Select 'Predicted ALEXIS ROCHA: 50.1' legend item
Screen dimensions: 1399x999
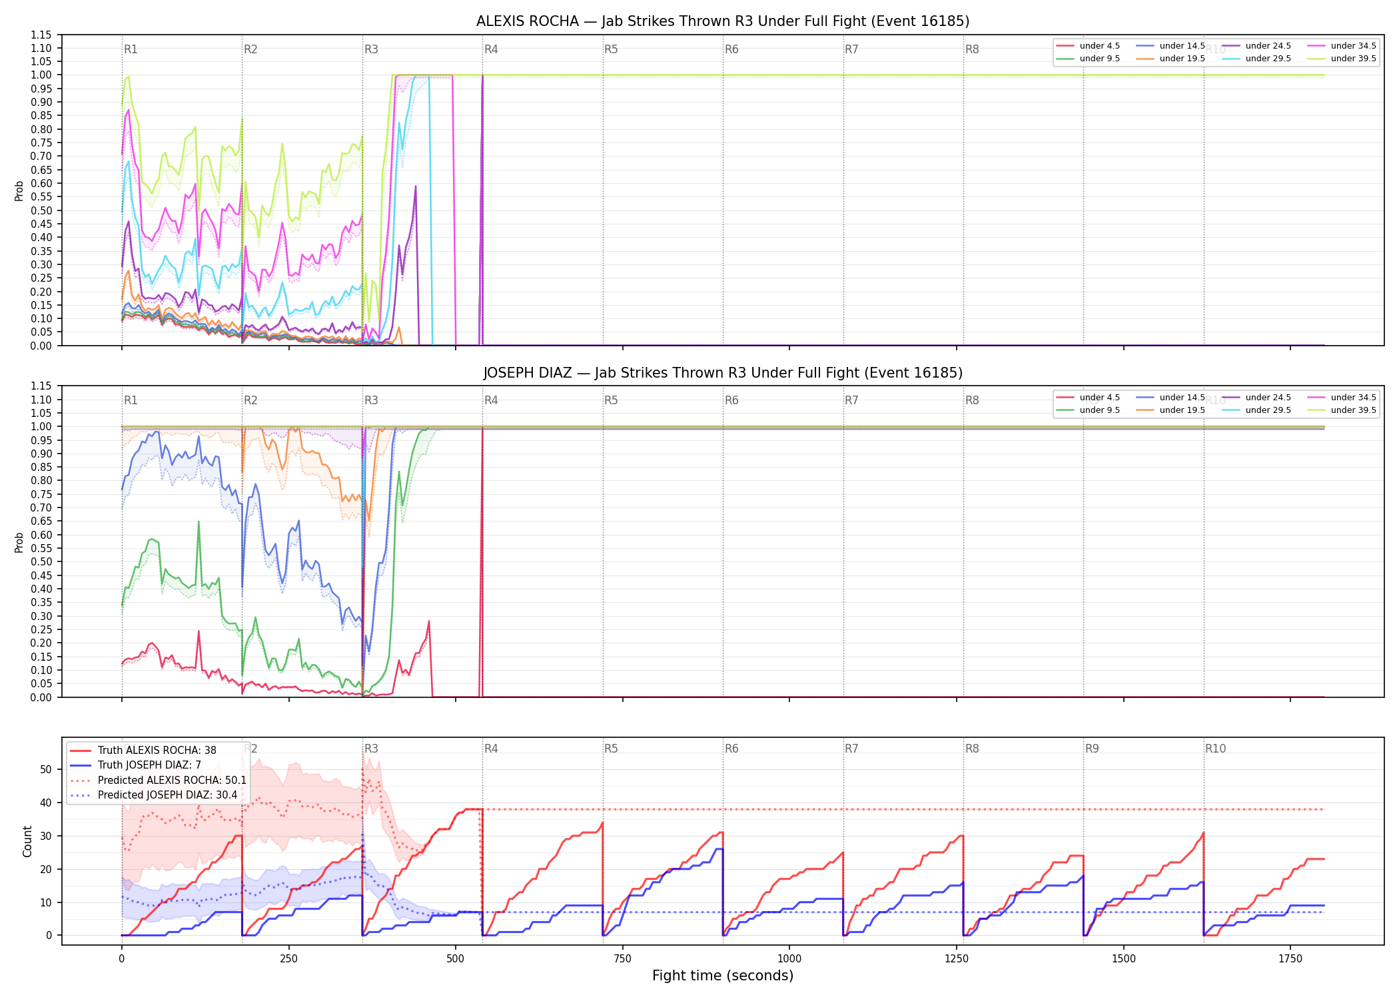click(159, 780)
